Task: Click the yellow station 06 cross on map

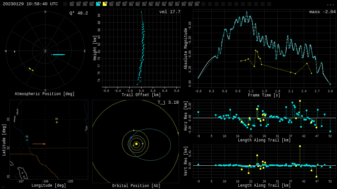Action: point(57,122)
